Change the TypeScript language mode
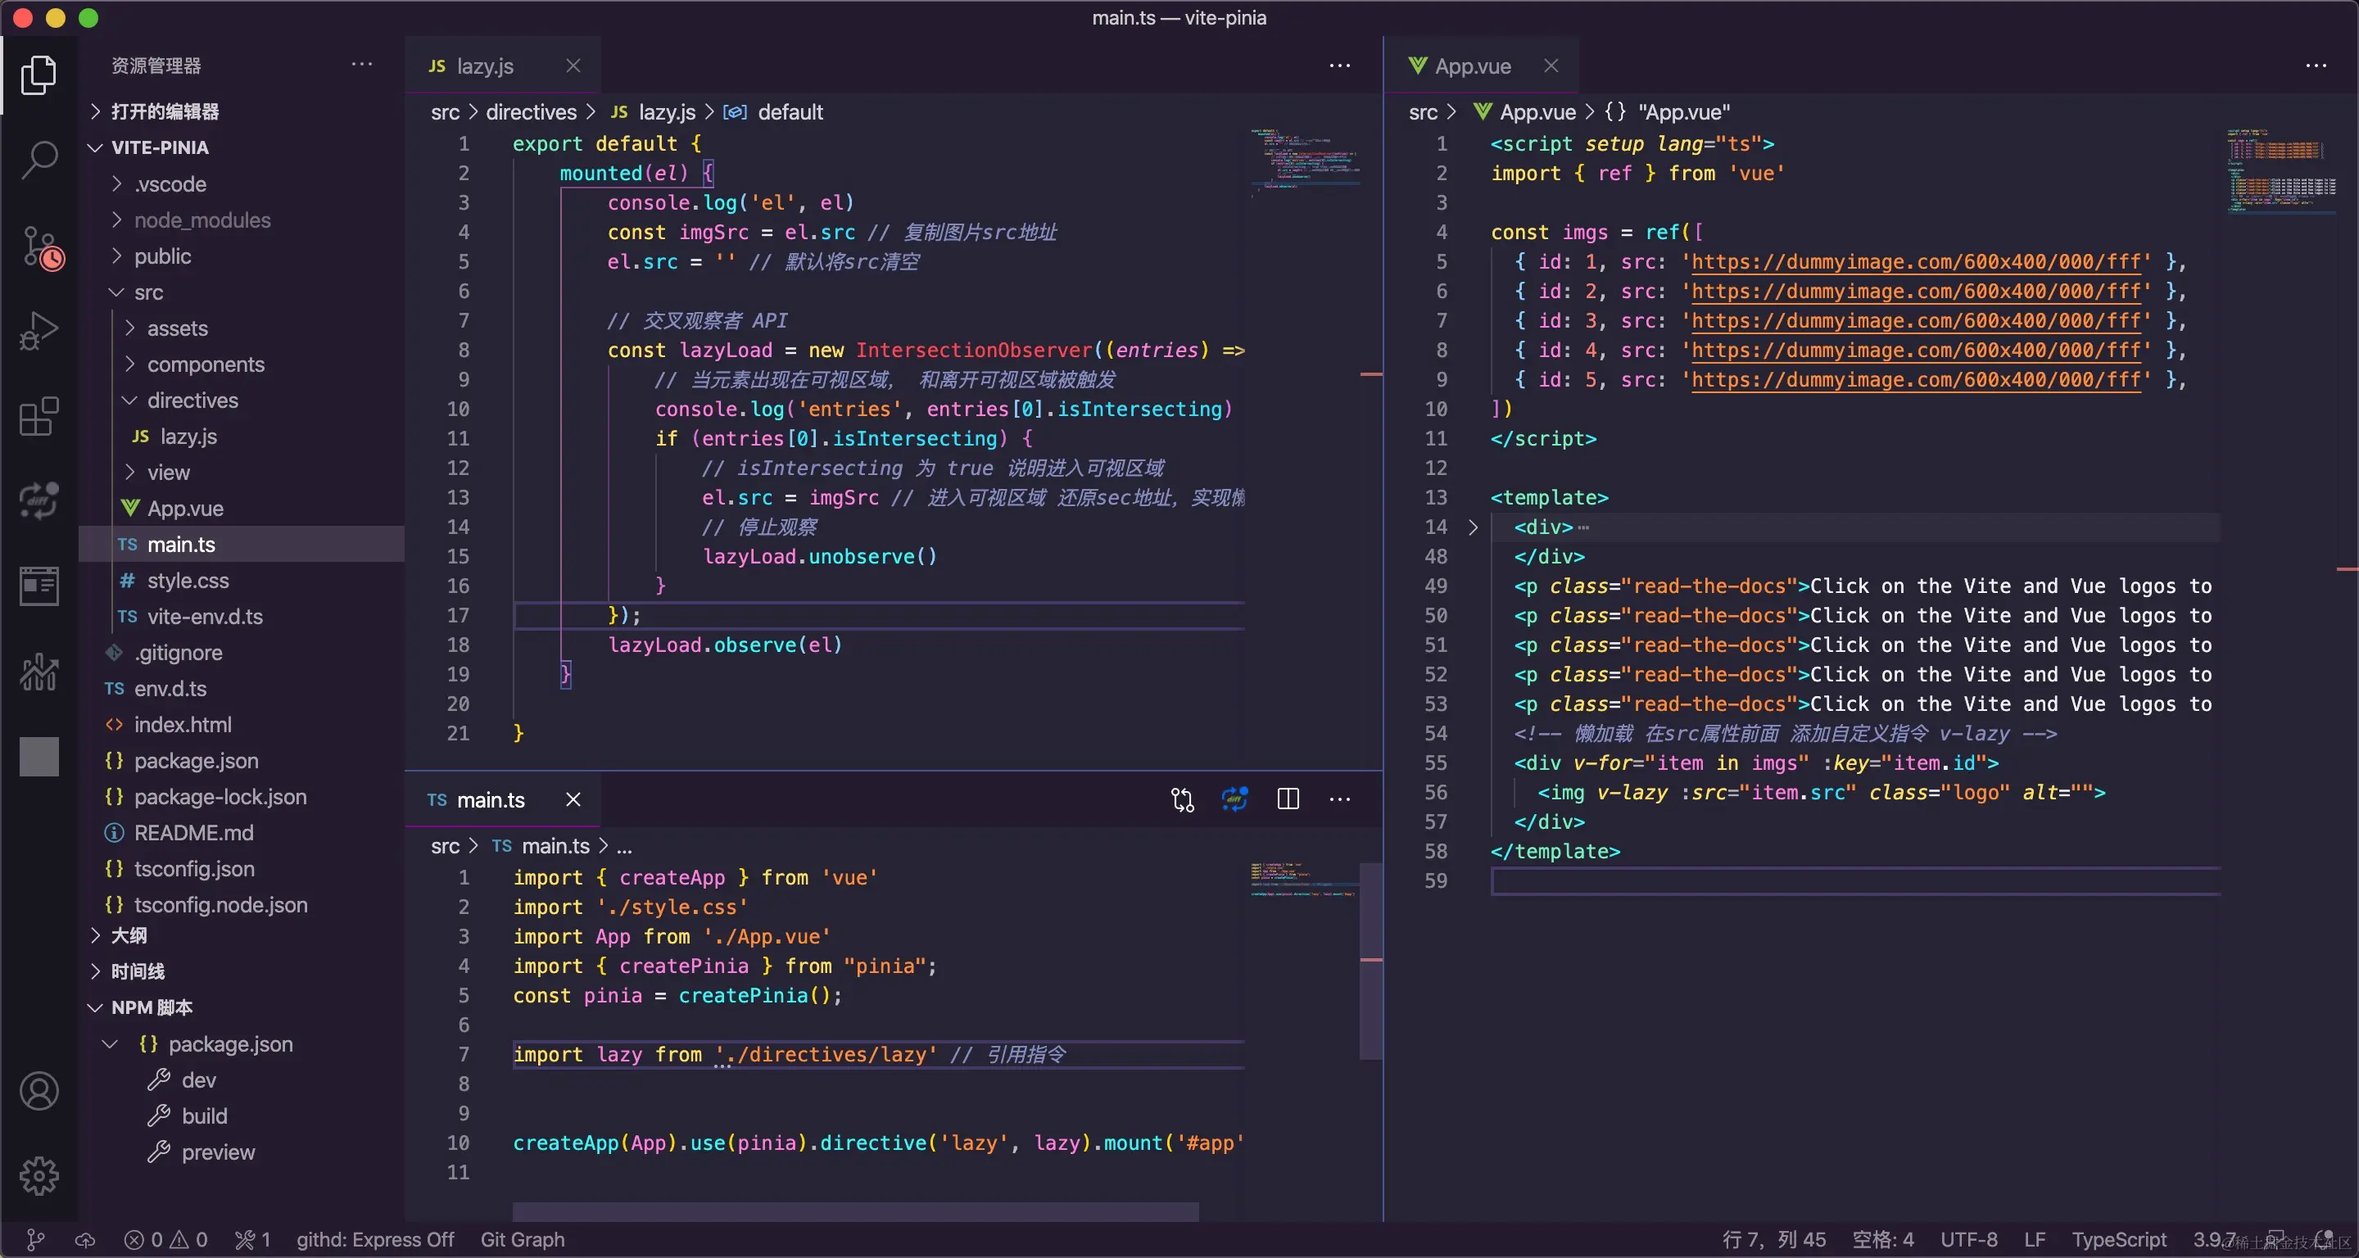Viewport: 2359px width, 1258px height. click(2118, 1240)
